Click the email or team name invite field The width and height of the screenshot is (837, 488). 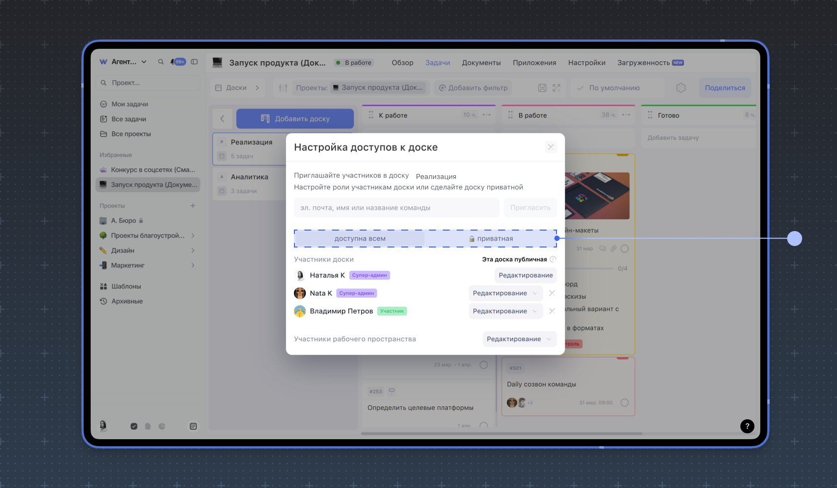tap(396, 208)
